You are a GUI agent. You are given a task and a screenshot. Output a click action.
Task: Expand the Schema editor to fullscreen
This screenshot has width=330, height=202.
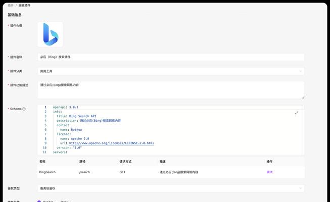click(x=296, y=113)
